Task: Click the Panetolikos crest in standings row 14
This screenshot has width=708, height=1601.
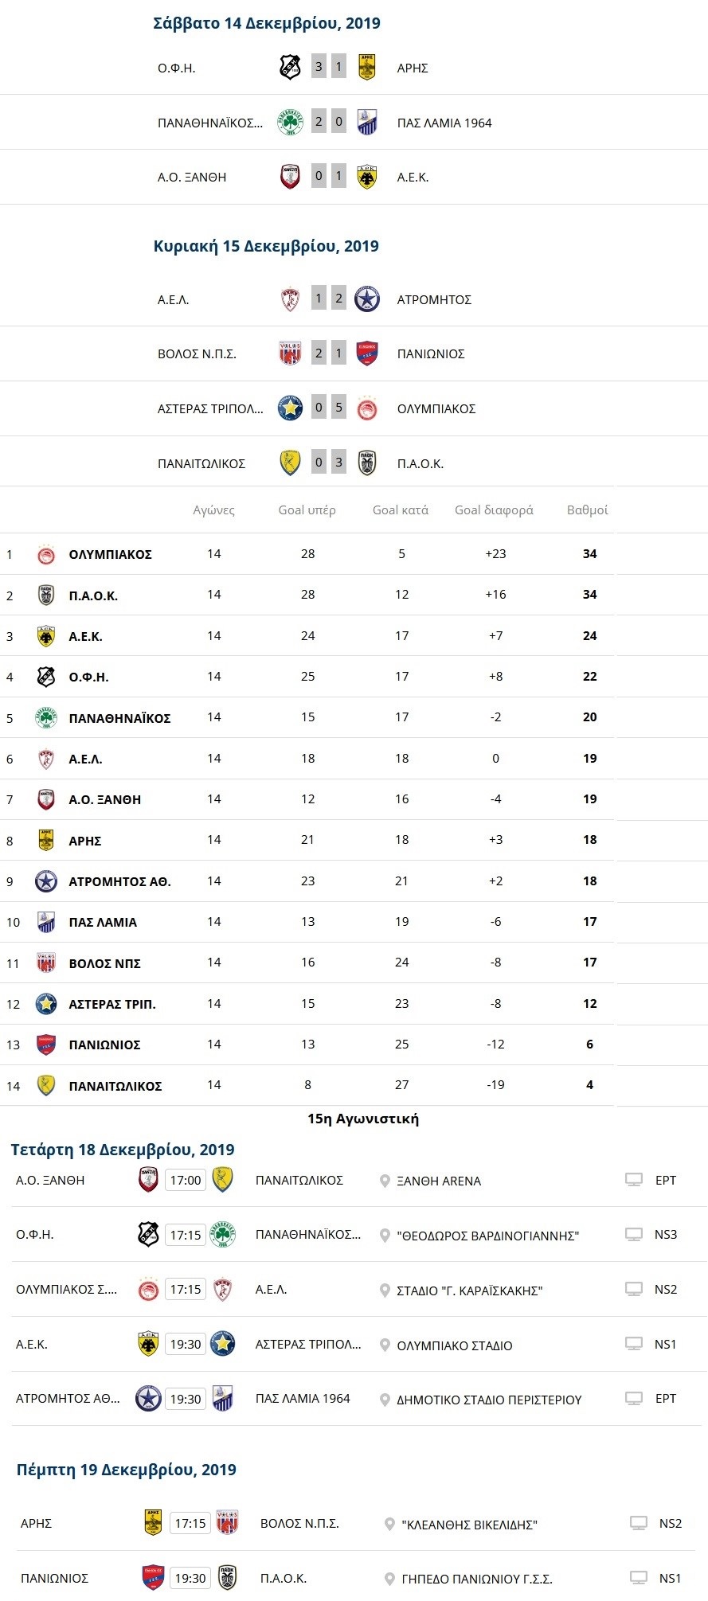Action: 46,1086
